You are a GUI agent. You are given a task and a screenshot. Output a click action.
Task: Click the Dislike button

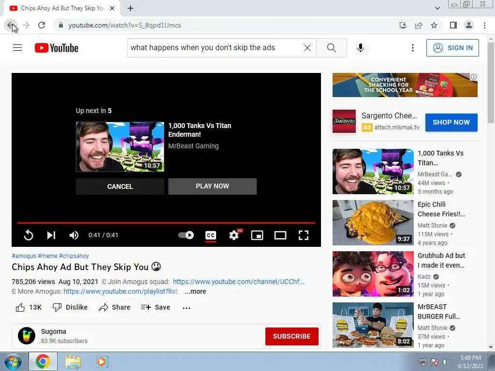(x=70, y=307)
